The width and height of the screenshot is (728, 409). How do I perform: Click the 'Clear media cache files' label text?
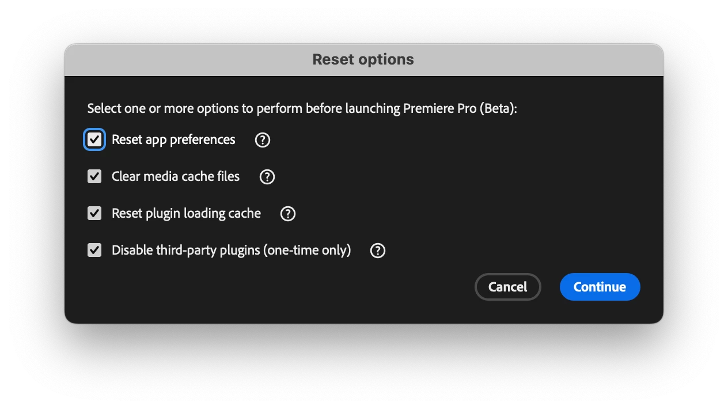pyautogui.click(x=176, y=177)
